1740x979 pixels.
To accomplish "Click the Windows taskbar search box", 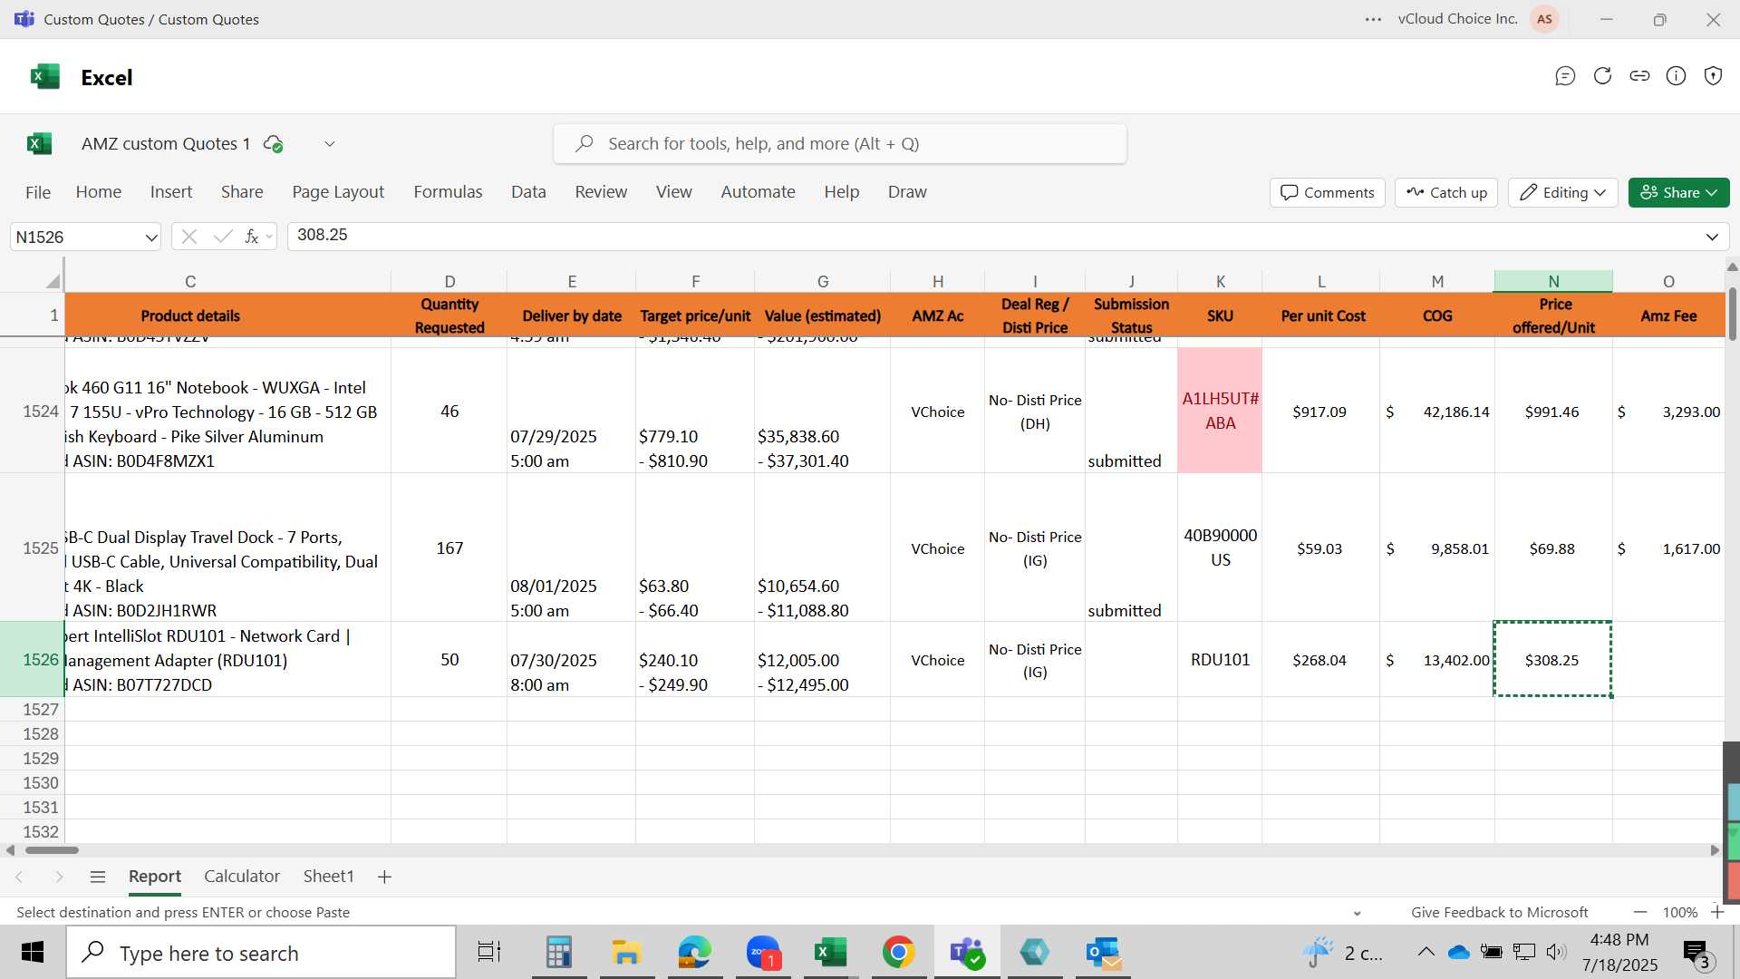I will pos(261,953).
